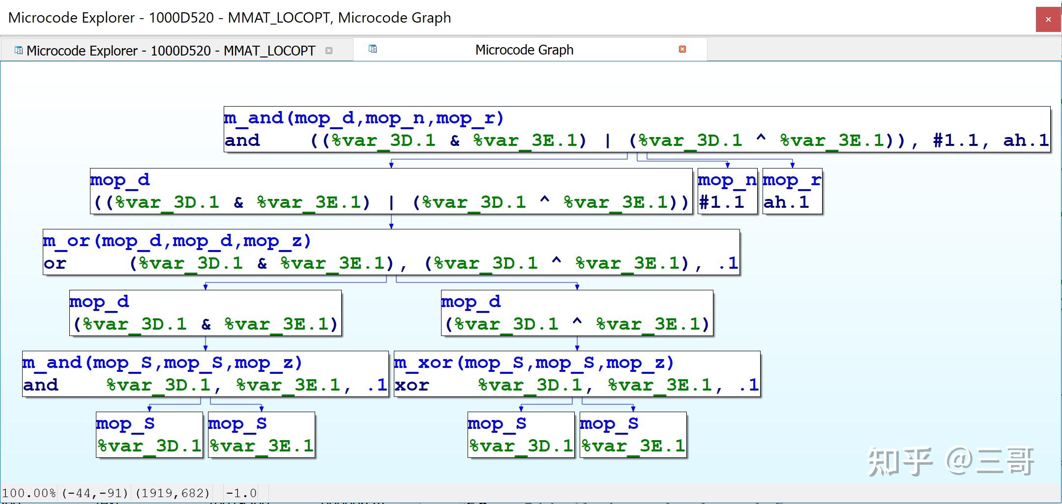Select mop_S %var_3E.1 leaf under m_xor
Image resolution: width=1062 pixels, height=504 pixels.
click(x=633, y=435)
